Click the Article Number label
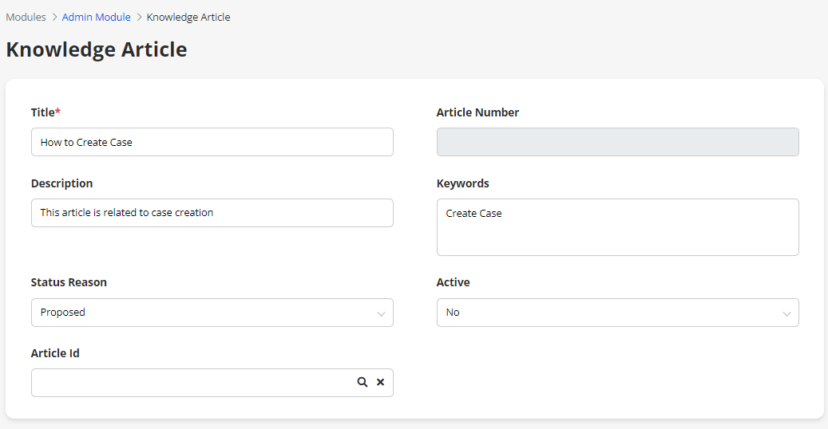Viewport: 828px width, 429px height. 477,112
